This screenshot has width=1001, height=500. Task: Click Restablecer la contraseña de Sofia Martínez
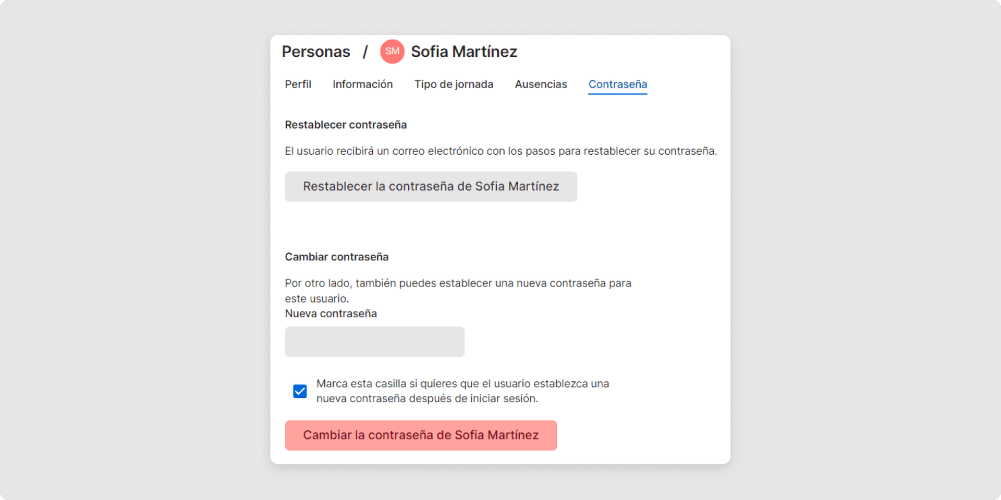[x=431, y=186]
